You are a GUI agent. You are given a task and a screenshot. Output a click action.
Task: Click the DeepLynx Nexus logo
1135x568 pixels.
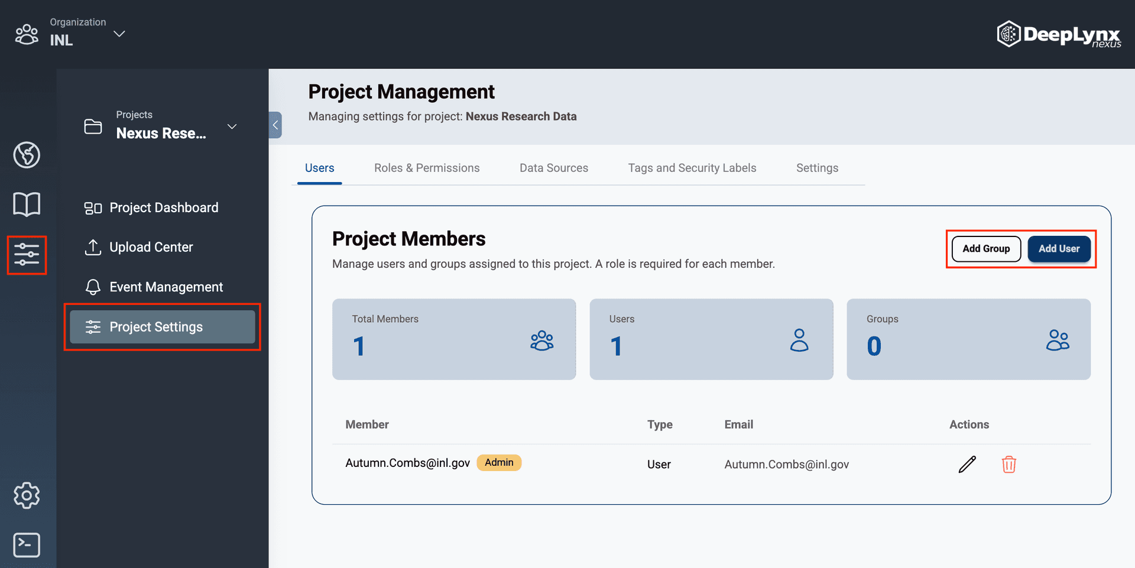[1058, 34]
